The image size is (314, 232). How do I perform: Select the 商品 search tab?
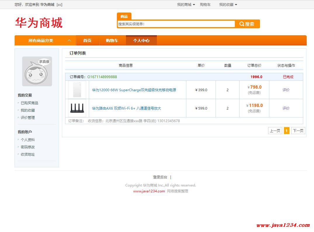coord(124,16)
